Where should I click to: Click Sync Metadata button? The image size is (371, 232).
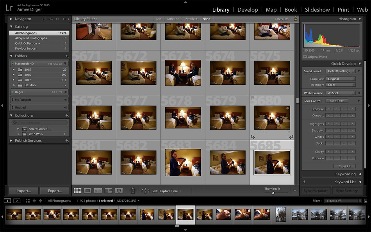pos(316,191)
